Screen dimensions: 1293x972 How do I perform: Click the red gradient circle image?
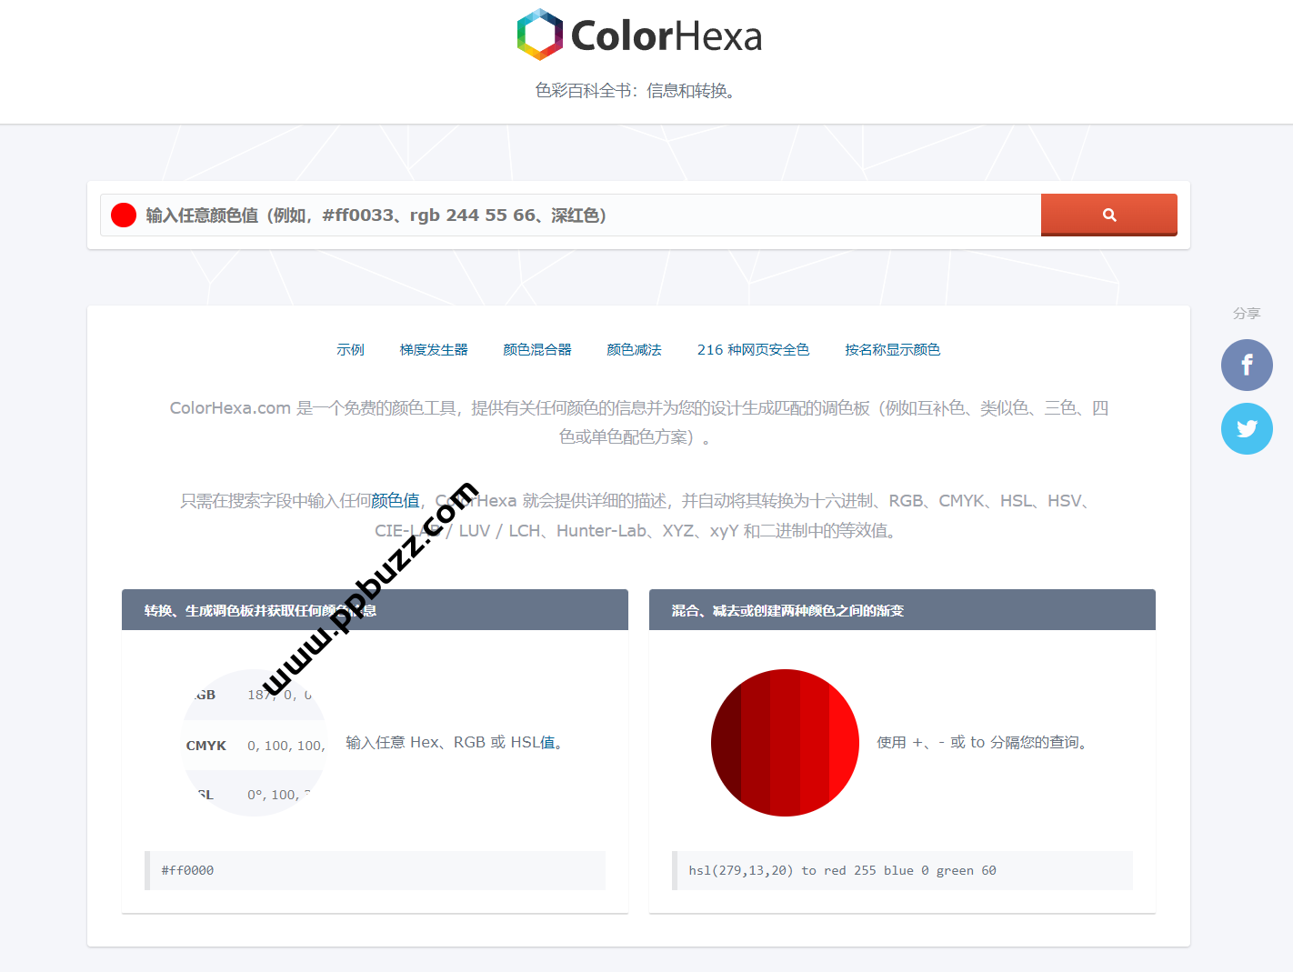pos(785,743)
